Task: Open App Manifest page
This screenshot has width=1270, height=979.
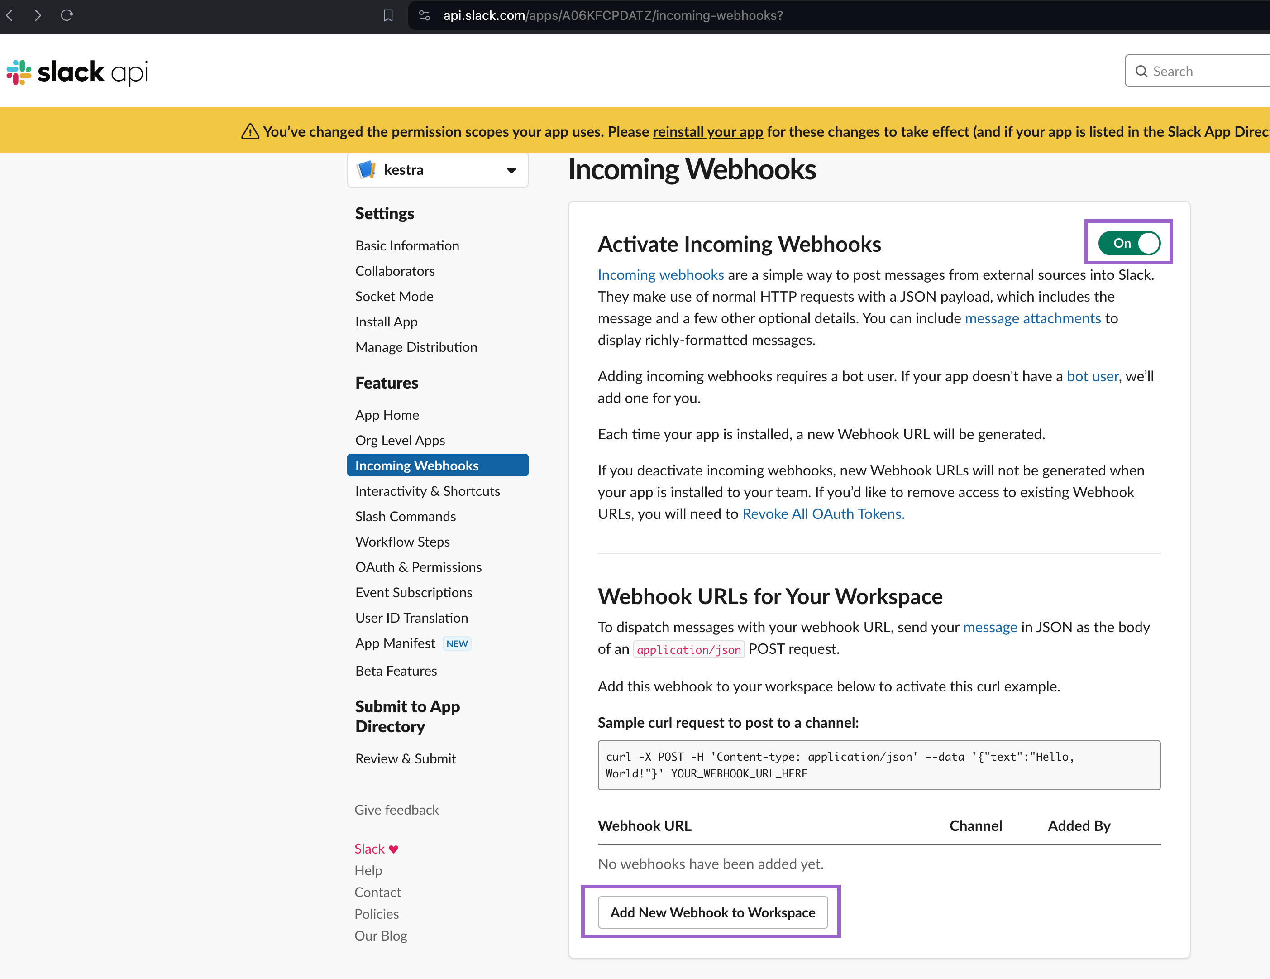Action: tap(395, 643)
